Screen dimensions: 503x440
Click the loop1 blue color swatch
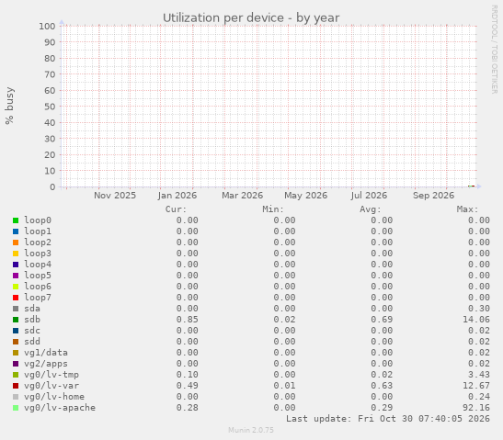16,231
